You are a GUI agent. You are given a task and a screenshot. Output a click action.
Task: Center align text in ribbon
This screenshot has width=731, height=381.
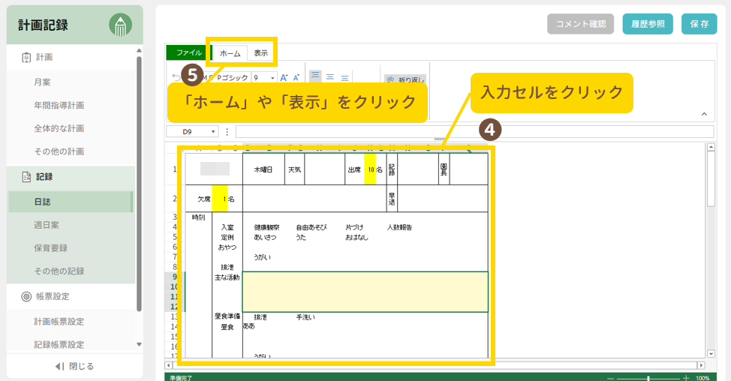point(330,76)
